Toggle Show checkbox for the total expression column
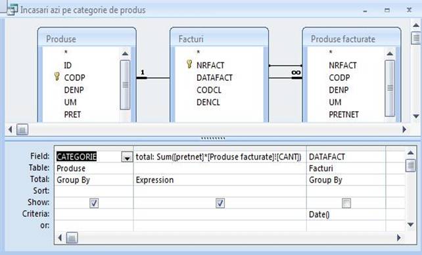This screenshot has width=422, height=255. tap(220, 203)
